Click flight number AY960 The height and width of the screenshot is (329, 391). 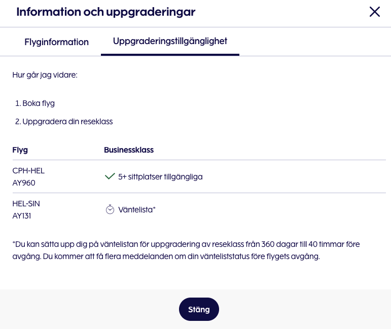[x=24, y=182]
